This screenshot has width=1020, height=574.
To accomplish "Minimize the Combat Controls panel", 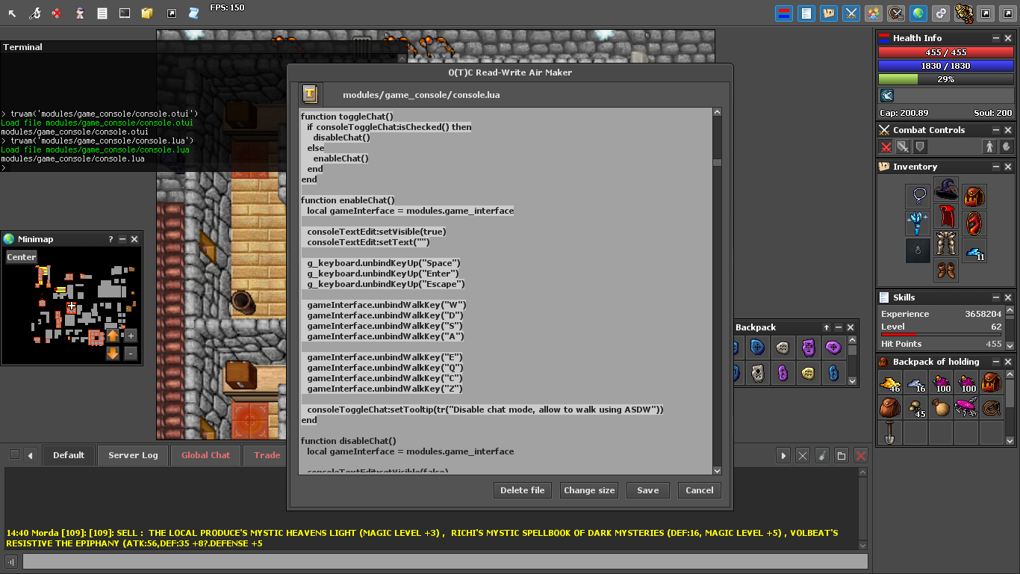I will [x=996, y=130].
